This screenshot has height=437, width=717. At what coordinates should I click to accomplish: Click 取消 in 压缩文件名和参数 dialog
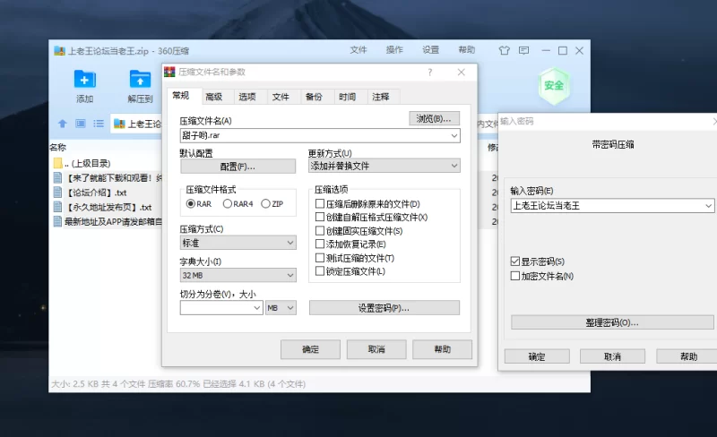[376, 350]
